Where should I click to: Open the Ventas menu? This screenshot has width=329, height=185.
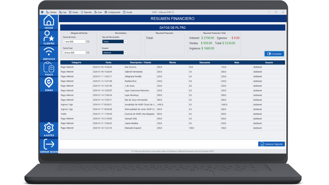[x=73, y=12]
